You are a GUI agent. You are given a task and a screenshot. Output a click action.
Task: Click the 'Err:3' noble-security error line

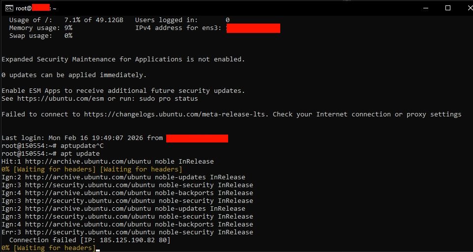coord(127,232)
